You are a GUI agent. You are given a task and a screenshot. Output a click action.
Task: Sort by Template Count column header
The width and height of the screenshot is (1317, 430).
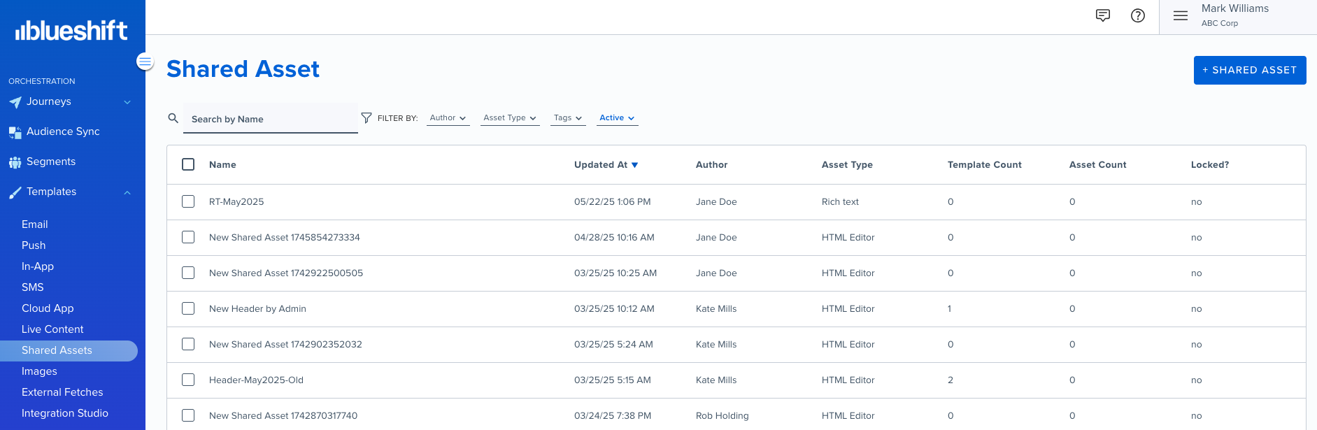984,164
